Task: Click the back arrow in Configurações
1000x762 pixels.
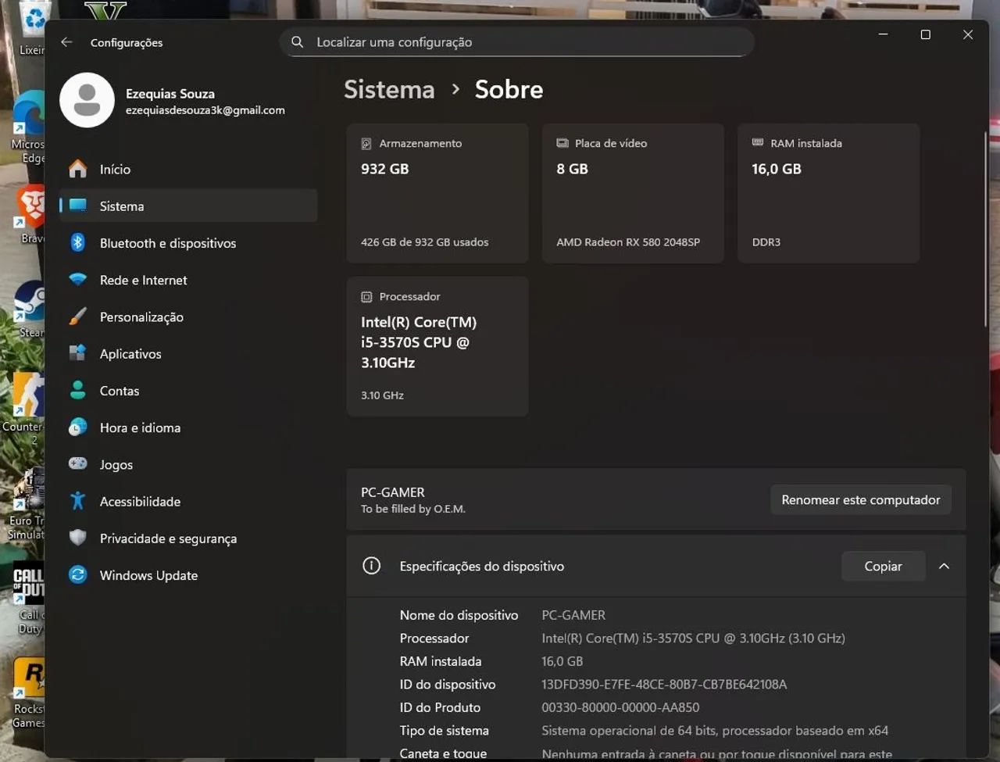Action: [66, 42]
